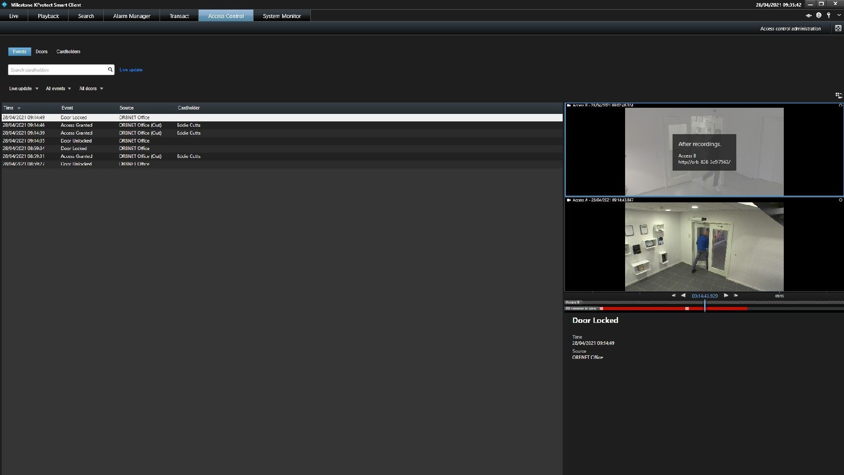Step to the previous frame
This screenshot has height=475, width=844.
pyautogui.click(x=673, y=296)
